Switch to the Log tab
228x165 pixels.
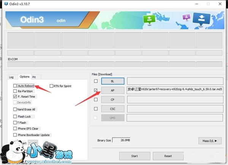pos(11,77)
